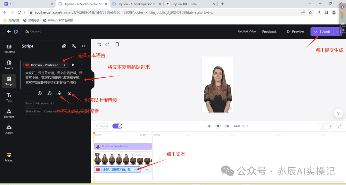The image size is (346, 185).
Task: Open the Avatar panel in the sidebar
Action: coord(9,64)
